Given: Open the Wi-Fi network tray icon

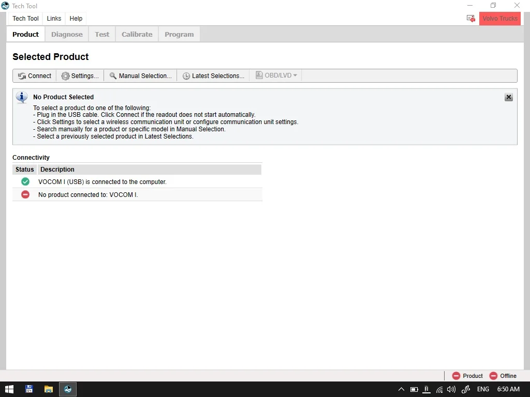Looking at the screenshot, I should pyautogui.click(x=439, y=390).
